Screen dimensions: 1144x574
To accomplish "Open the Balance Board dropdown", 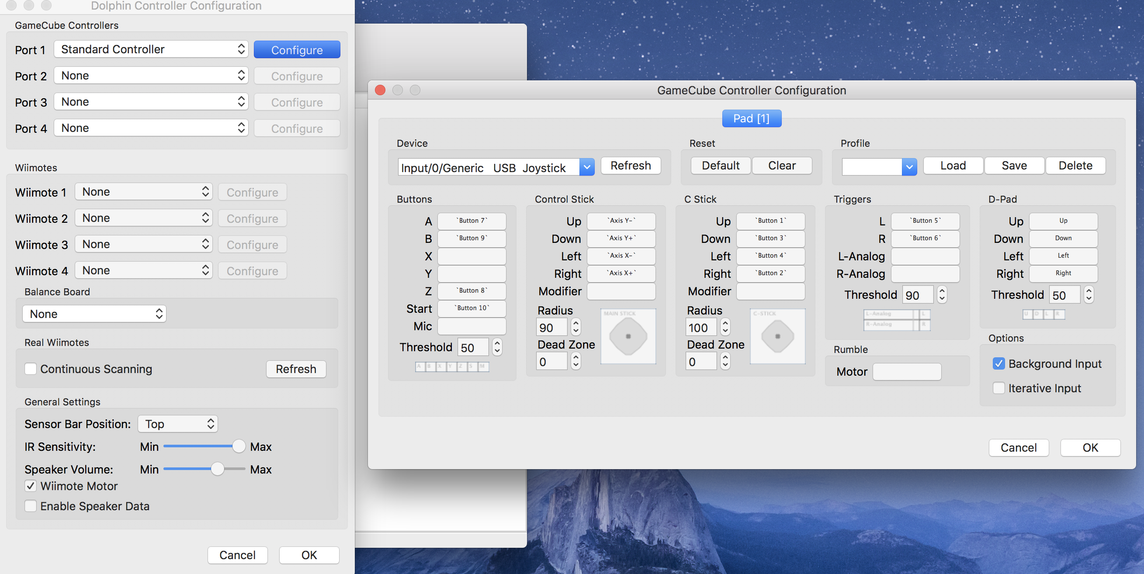I will point(94,314).
